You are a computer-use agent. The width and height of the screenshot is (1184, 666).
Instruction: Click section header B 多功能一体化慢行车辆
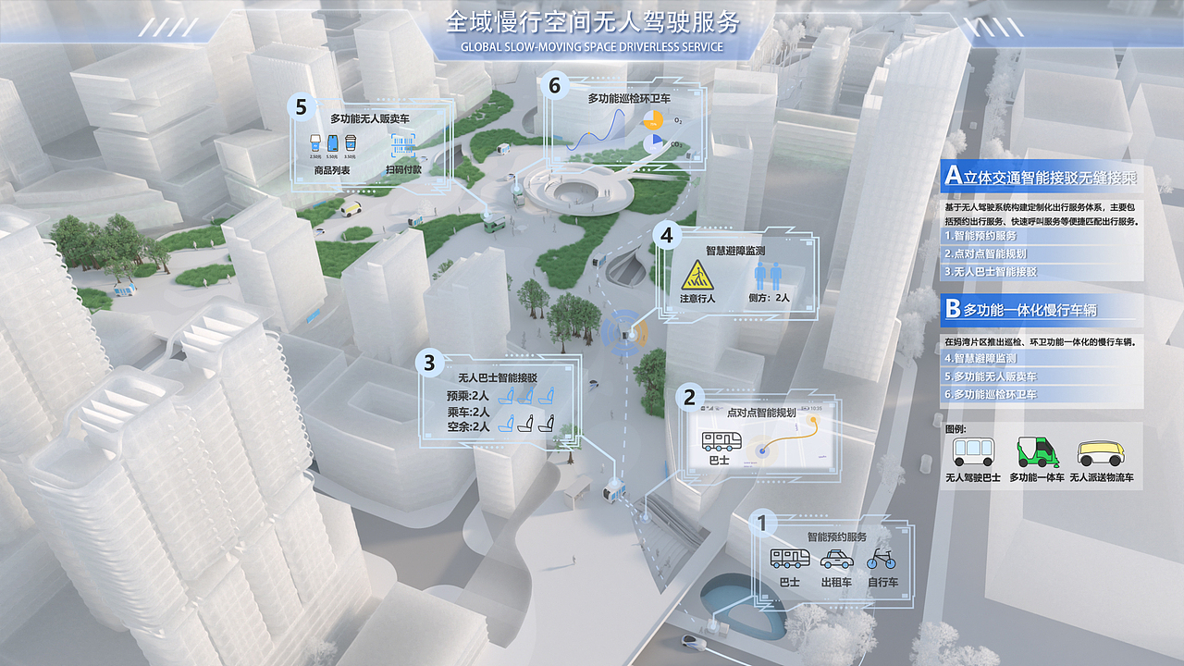[x=1042, y=309]
